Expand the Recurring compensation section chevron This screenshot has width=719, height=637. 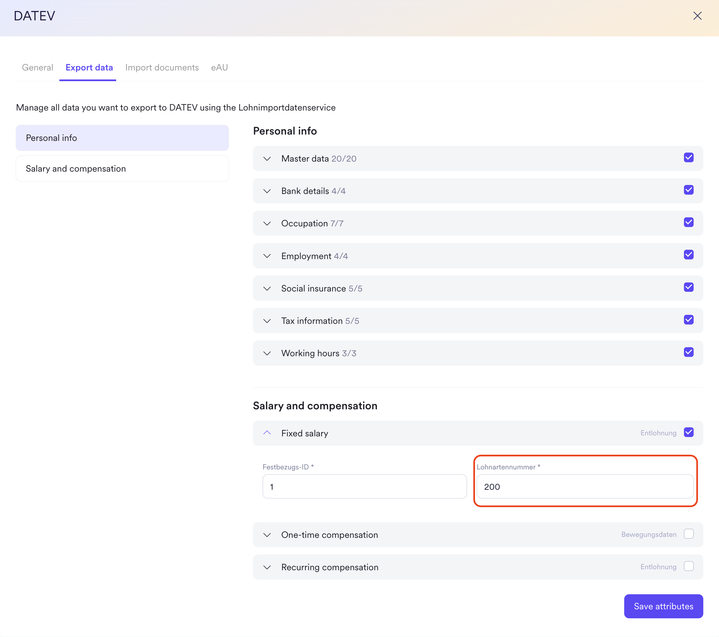(267, 567)
